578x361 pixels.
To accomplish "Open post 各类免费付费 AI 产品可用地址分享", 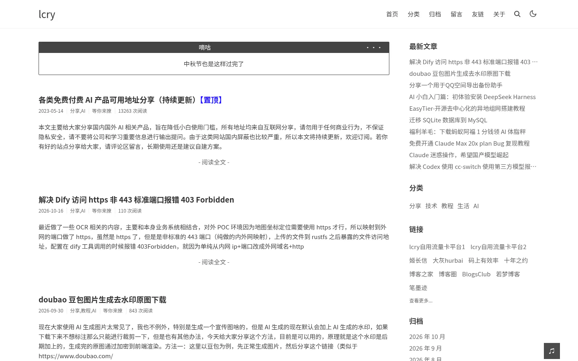I will click(130, 100).
